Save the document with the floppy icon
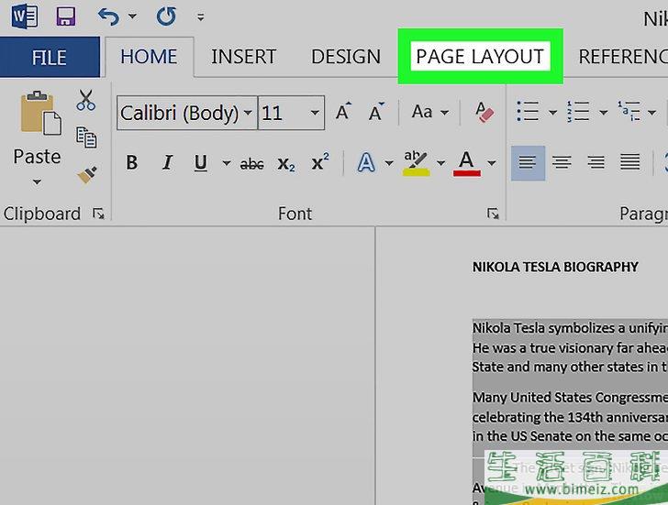Image resolution: width=668 pixels, height=505 pixels. (66, 17)
